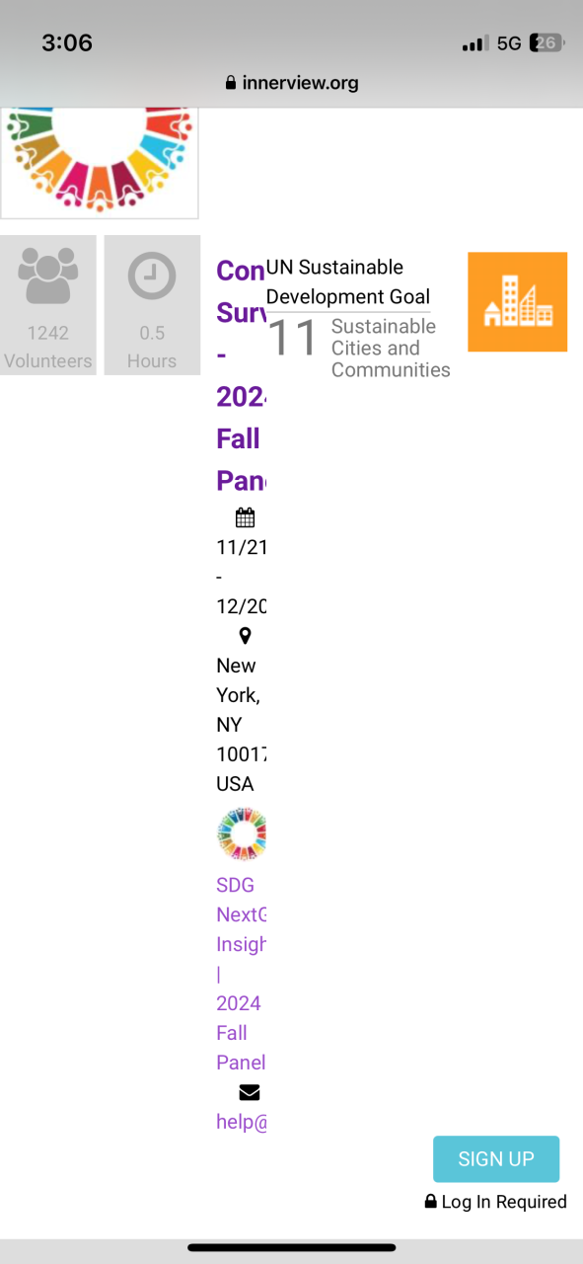Tap the large number 11 goal label

(x=293, y=338)
